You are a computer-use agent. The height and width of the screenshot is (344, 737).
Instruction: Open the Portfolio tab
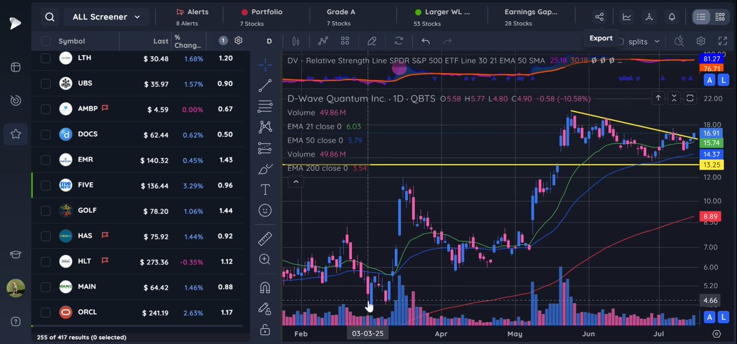tap(262, 17)
